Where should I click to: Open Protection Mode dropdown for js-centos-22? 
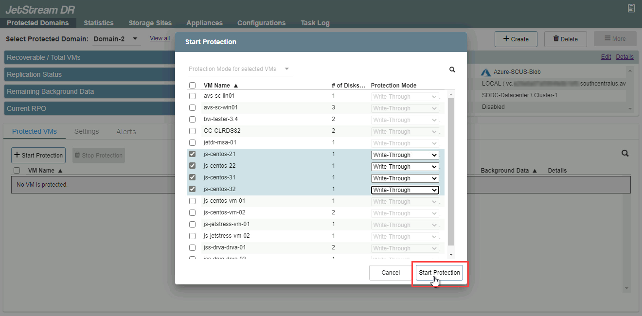(x=405, y=167)
